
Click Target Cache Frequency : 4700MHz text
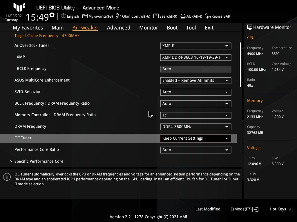click(47, 36)
